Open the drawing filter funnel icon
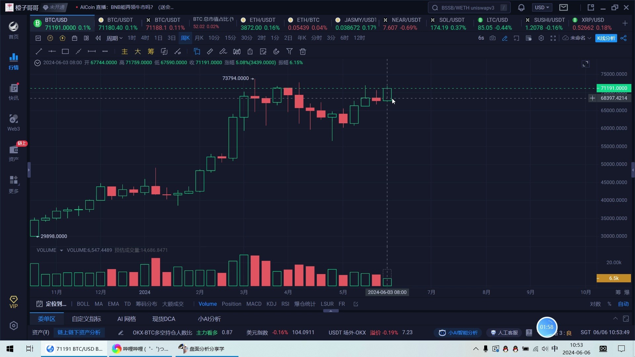Image resolution: width=635 pixels, height=357 pixels. (x=289, y=52)
